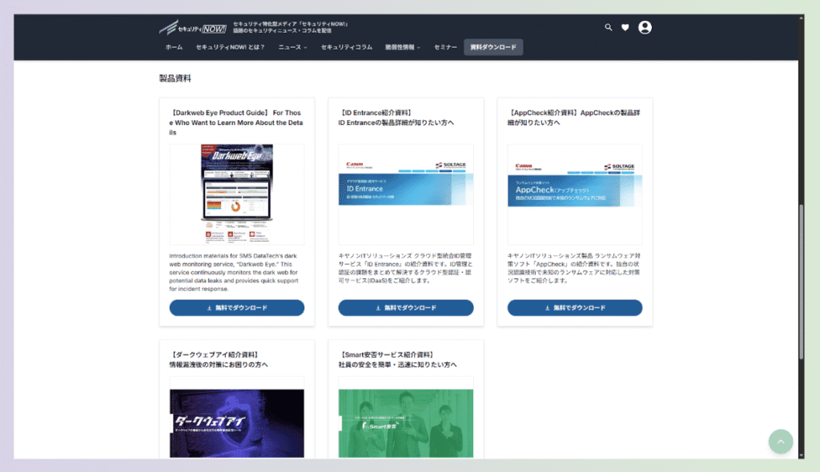Image resolution: width=820 pixels, height=472 pixels.
Task: Open the 資料ダウンロード navigation dropdown
Action: pyautogui.click(x=493, y=47)
